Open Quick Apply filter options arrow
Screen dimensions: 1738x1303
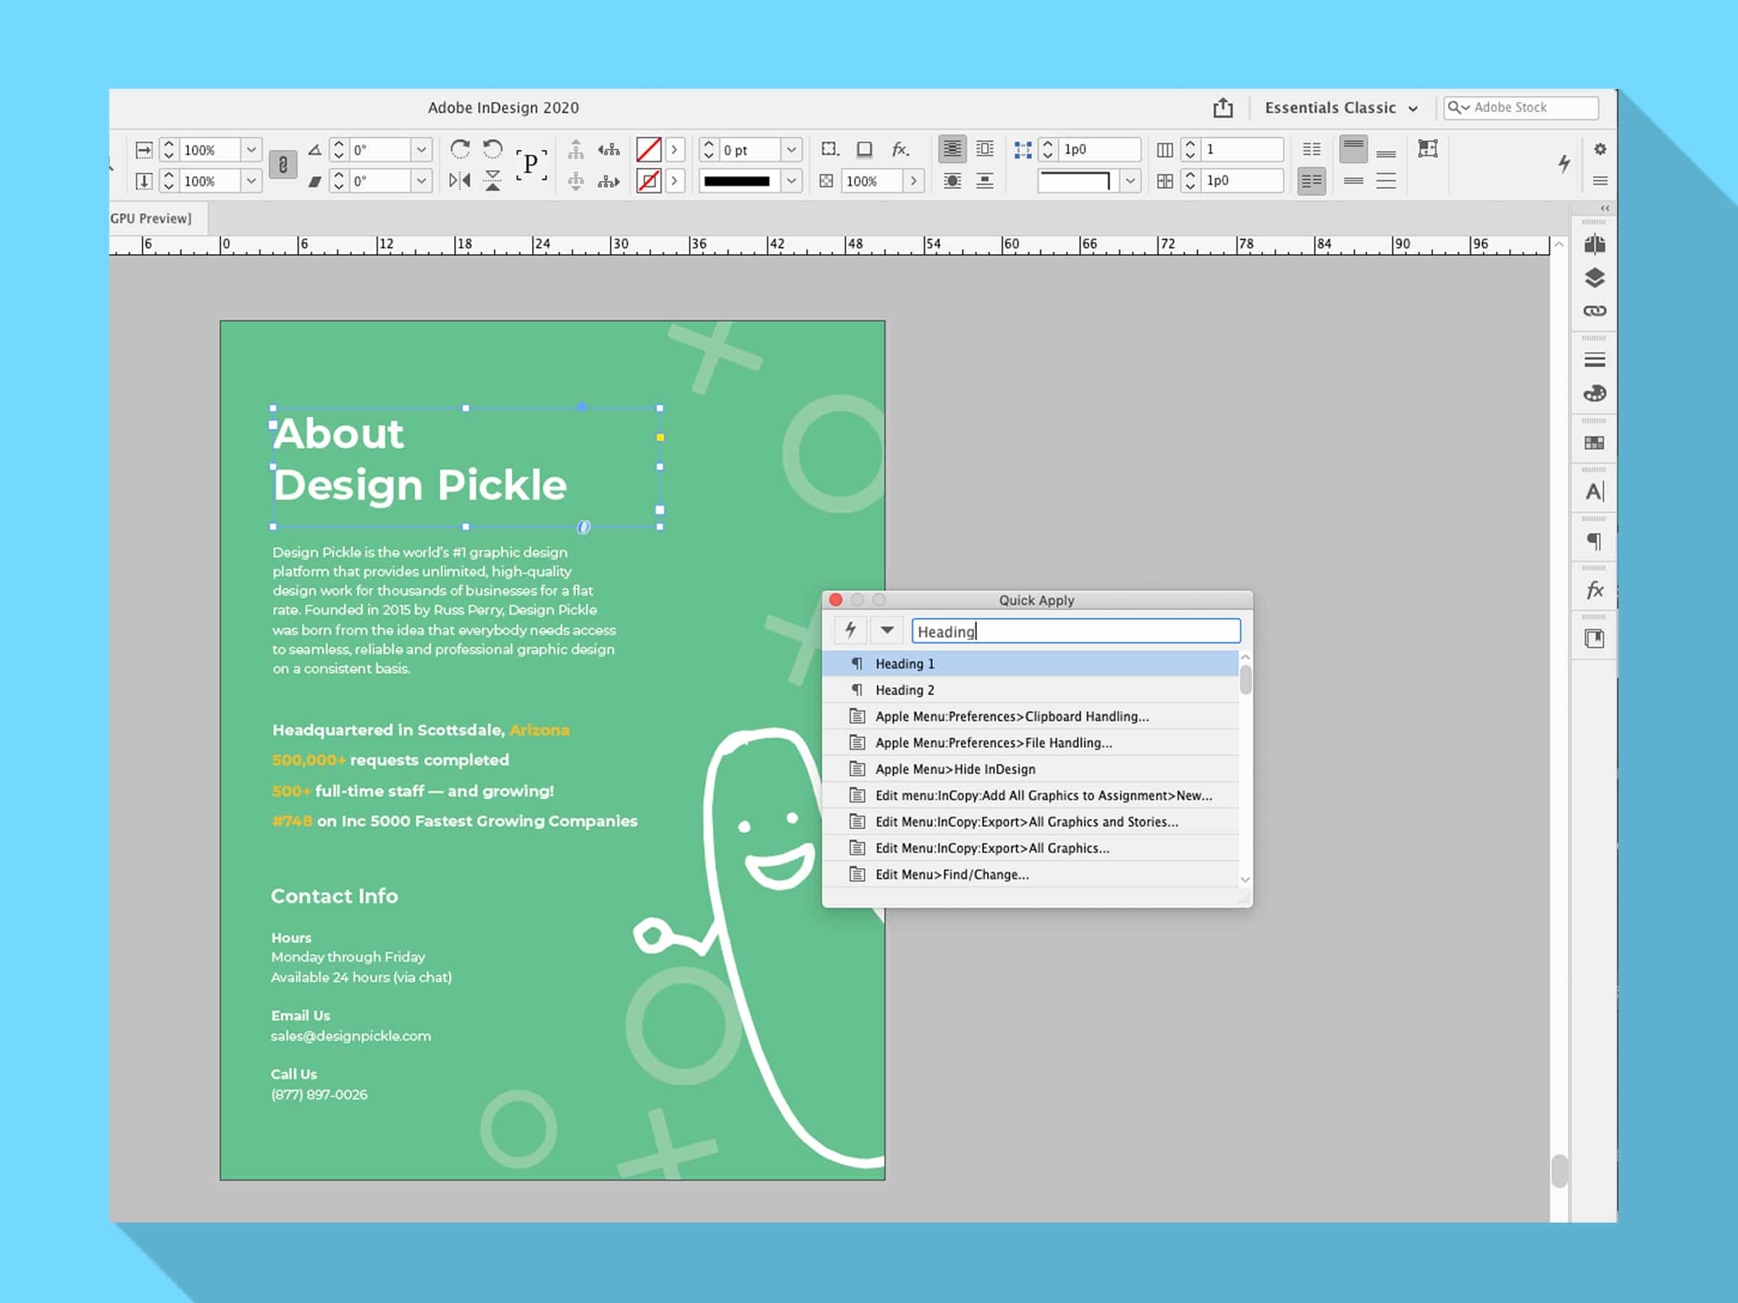point(887,631)
